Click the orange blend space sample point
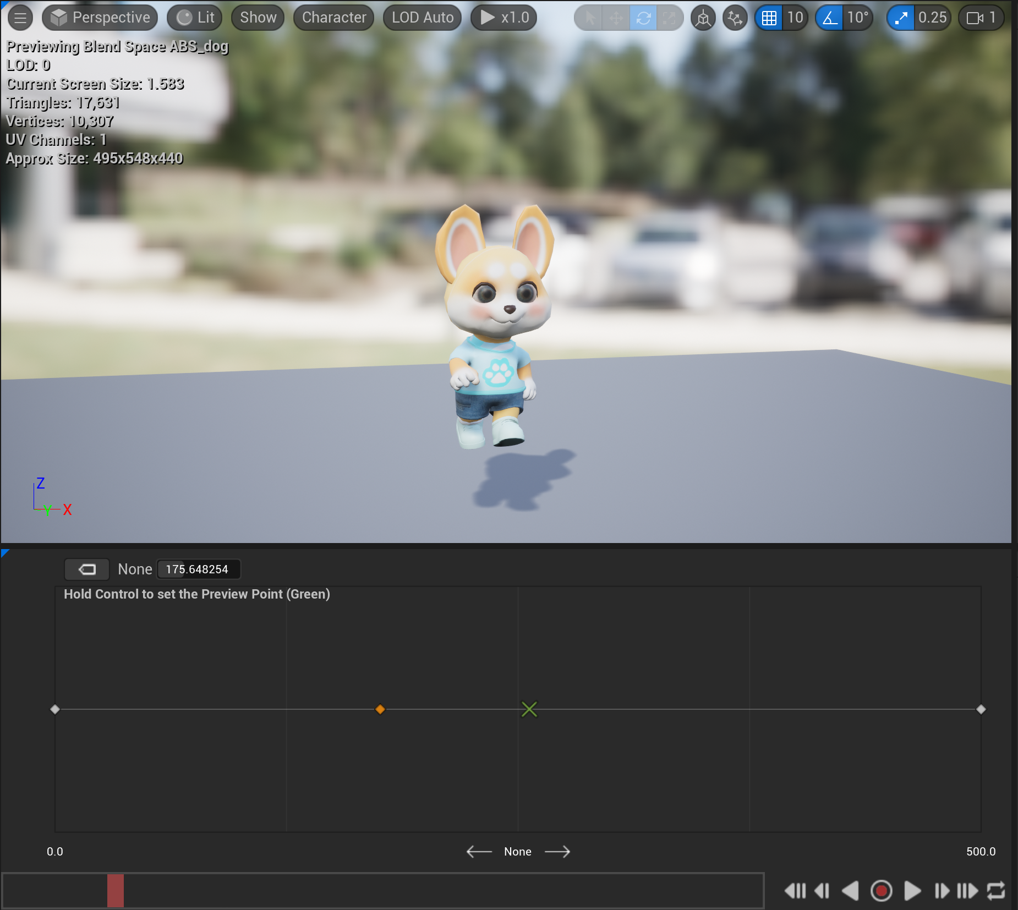 point(380,709)
